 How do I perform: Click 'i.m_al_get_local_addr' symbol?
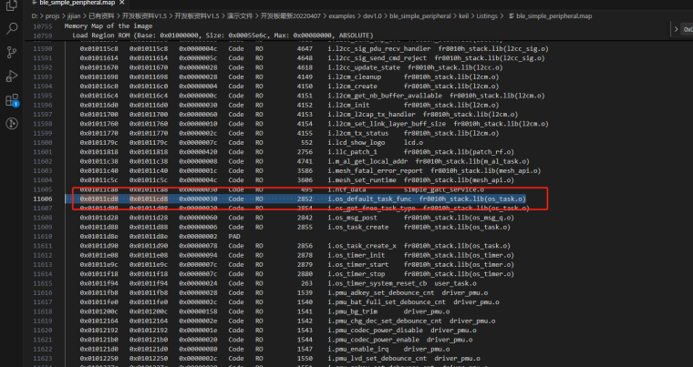tap(367, 161)
